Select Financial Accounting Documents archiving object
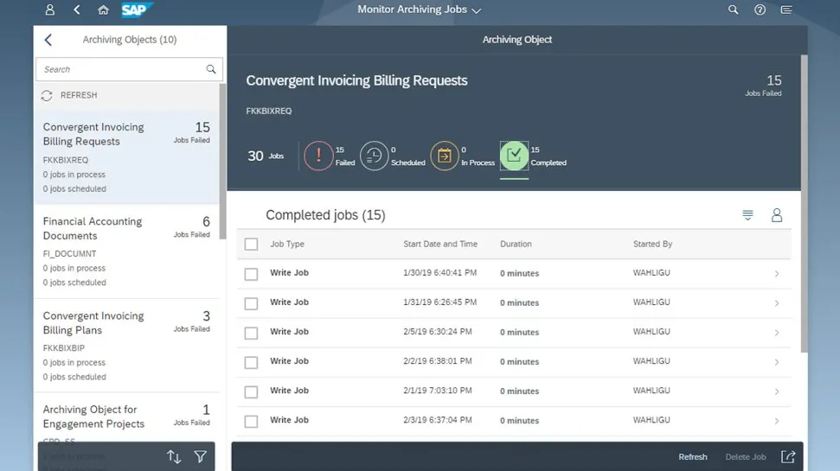The width and height of the screenshot is (840, 471). [x=126, y=251]
